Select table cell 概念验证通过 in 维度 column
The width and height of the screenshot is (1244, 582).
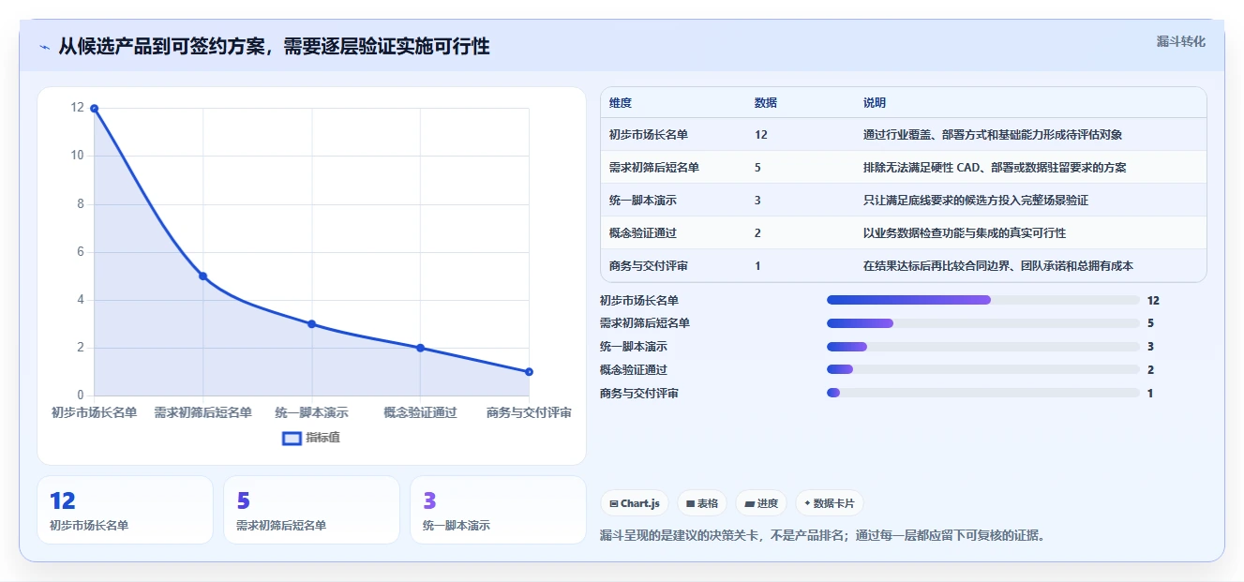(x=642, y=233)
